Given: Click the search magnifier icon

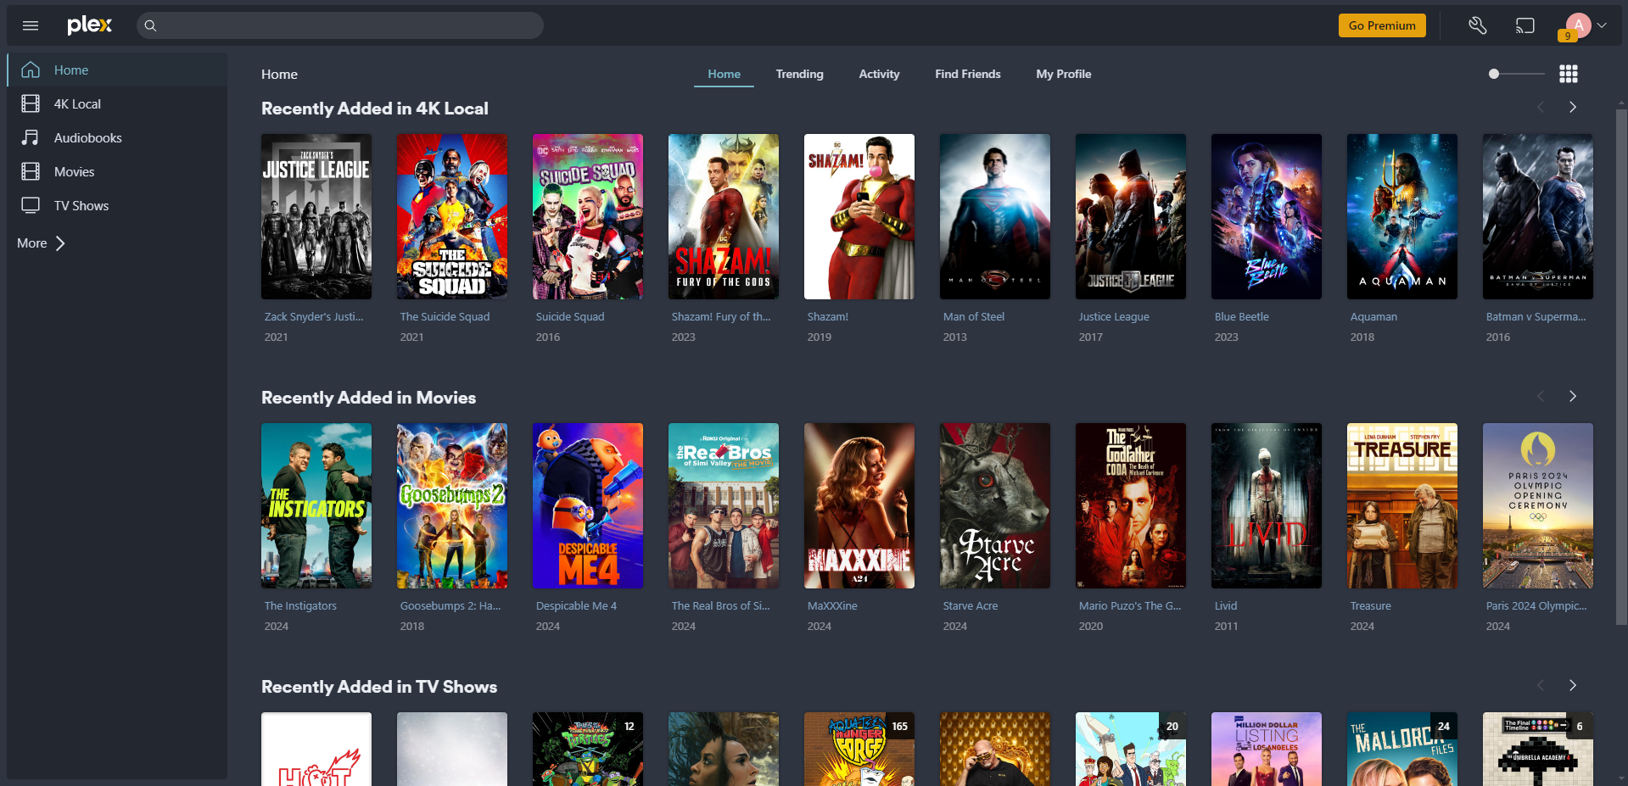Looking at the screenshot, I should (x=150, y=25).
